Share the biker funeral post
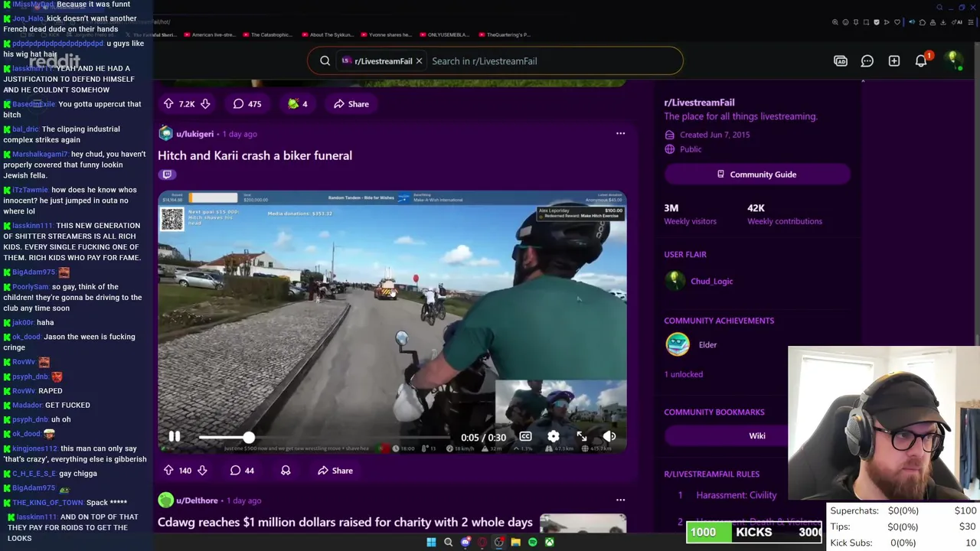This screenshot has width=980, height=551. [x=335, y=471]
